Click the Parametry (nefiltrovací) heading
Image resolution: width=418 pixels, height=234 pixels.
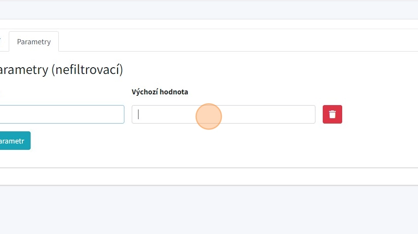point(61,70)
